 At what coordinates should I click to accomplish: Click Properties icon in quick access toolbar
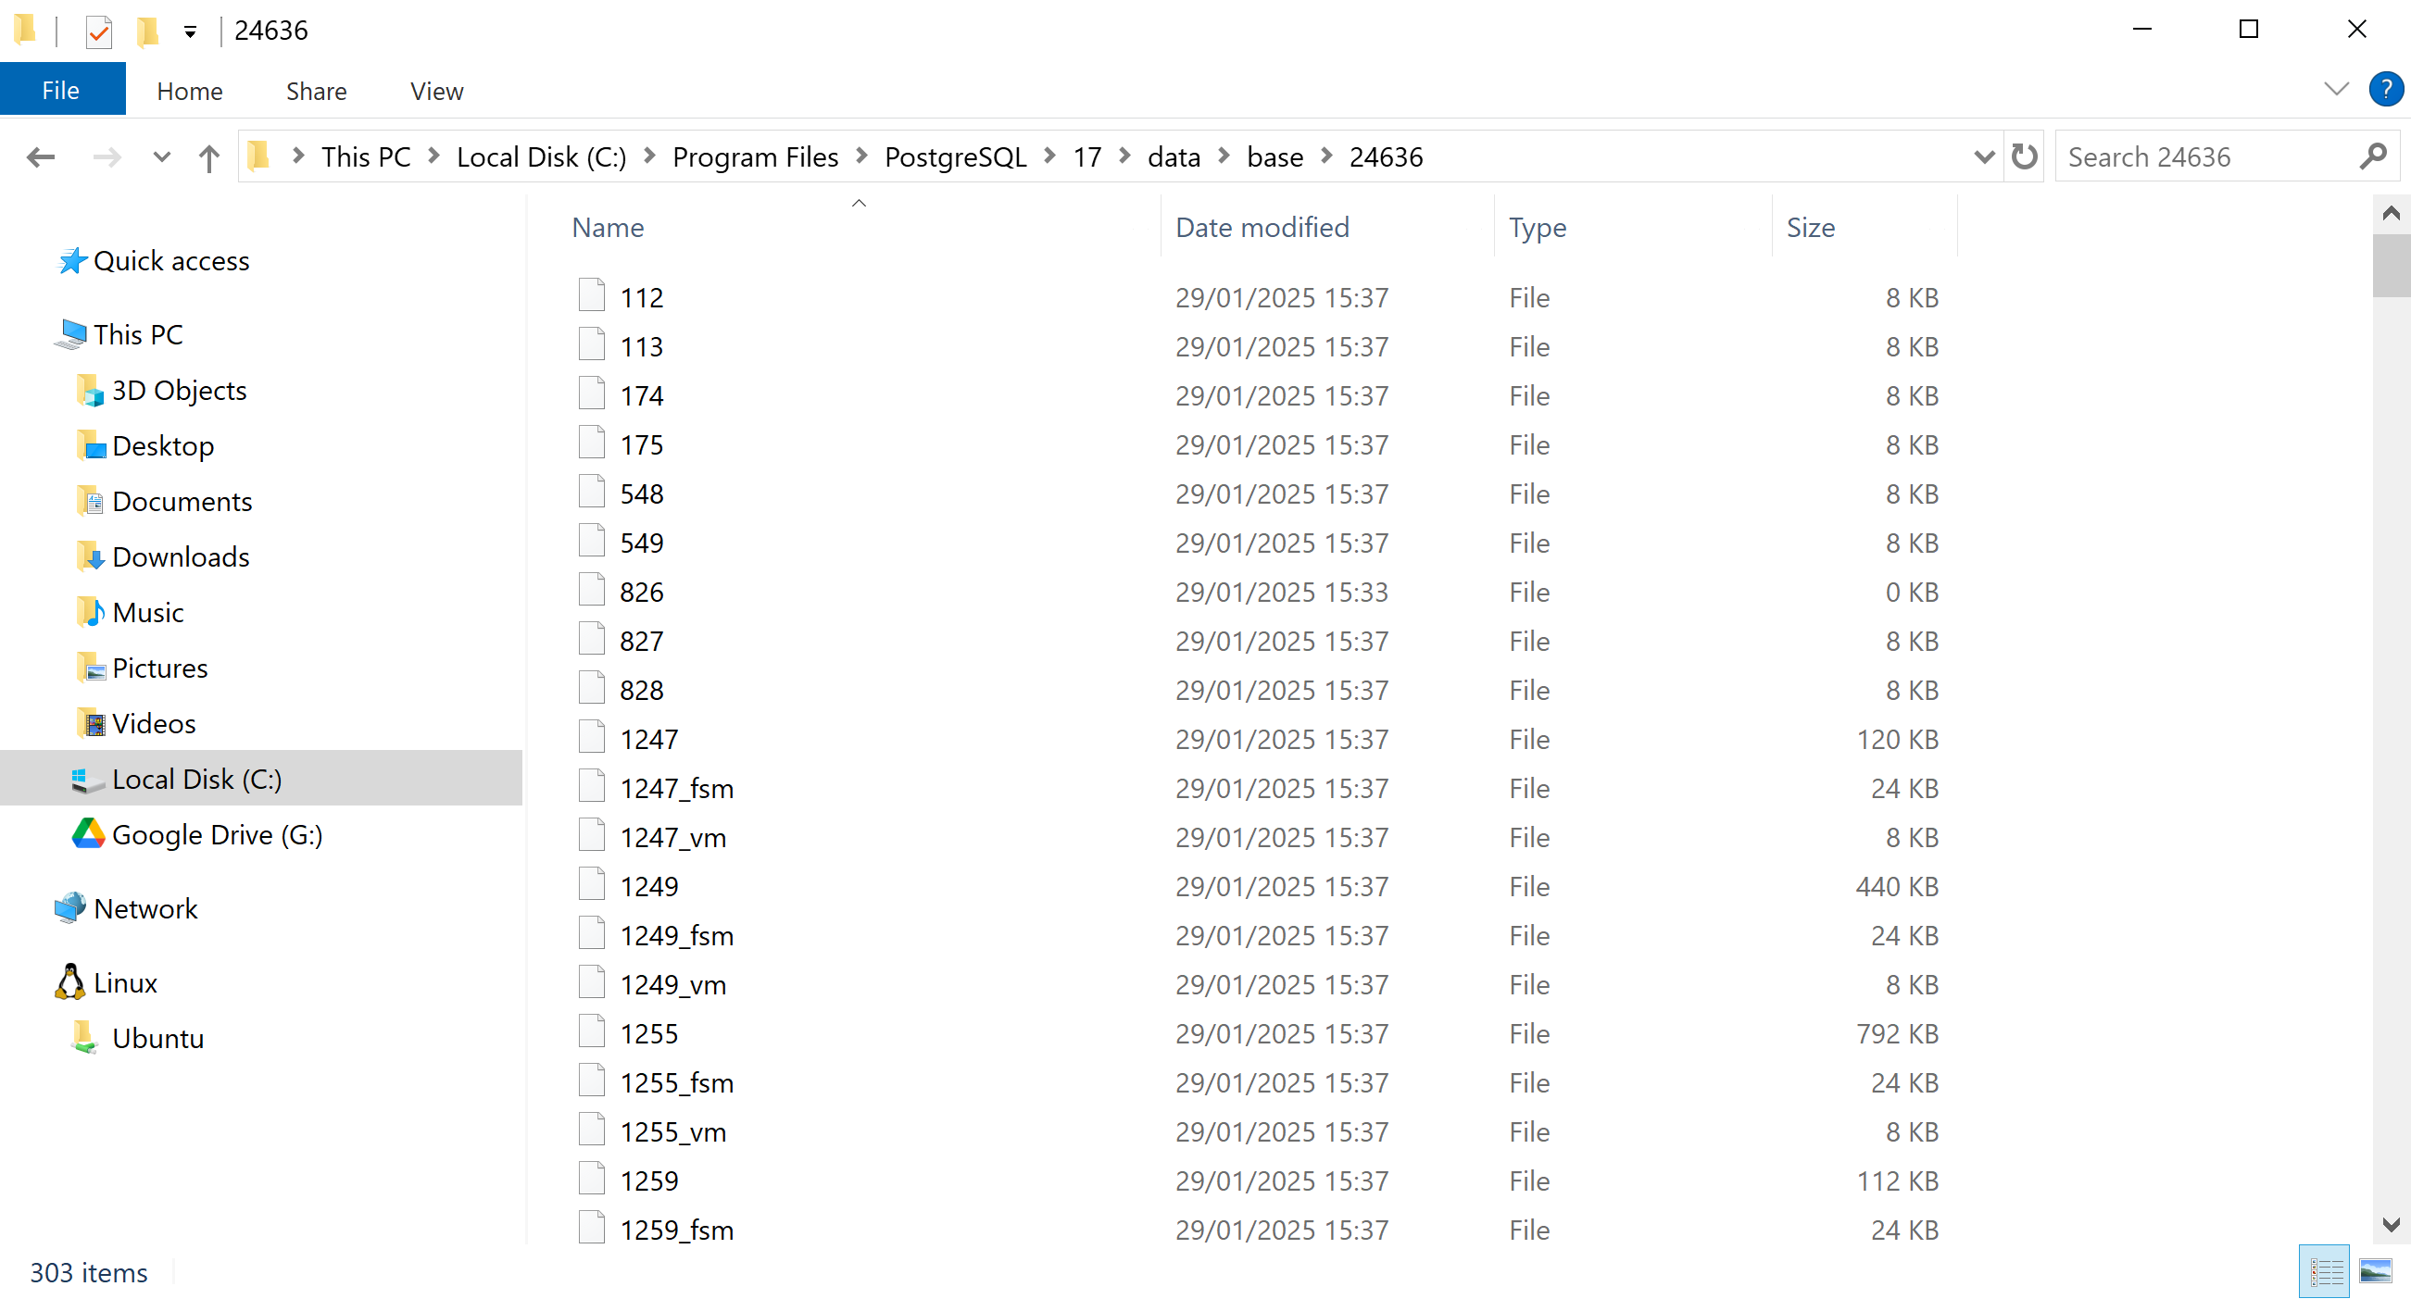pos(98,31)
